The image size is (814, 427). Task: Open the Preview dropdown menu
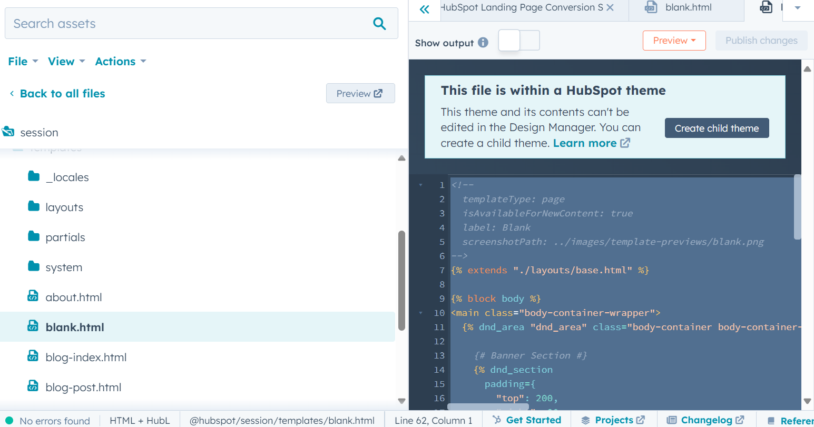click(x=674, y=40)
